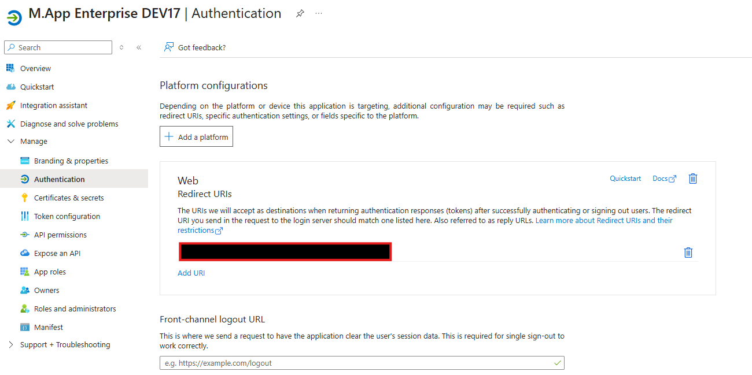Viewport: 752px width, 375px height.
Task: Pin the Authentication page with pin icon
Action: [x=300, y=13]
